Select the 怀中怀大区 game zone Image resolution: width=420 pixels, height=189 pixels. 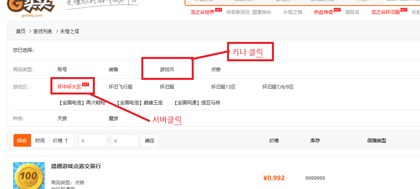(69, 87)
